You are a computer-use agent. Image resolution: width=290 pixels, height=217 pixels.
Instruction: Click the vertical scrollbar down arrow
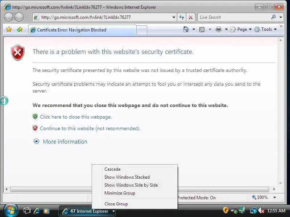281,183
